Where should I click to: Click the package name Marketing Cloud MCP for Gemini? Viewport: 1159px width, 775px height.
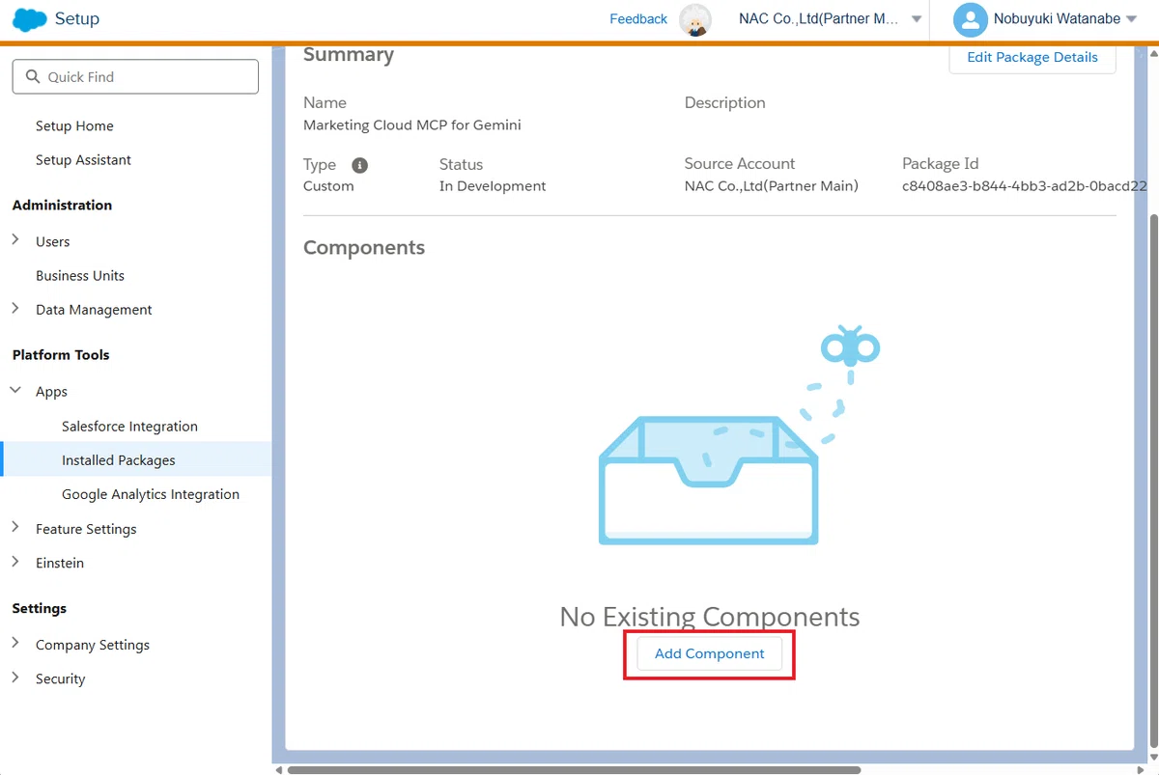click(x=412, y=125)
